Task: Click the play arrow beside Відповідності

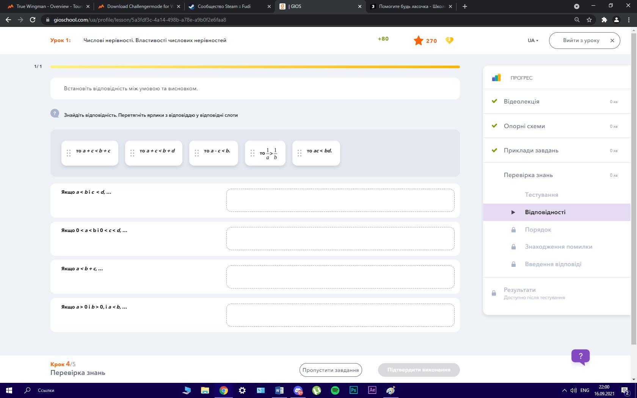Action: click(513, 212)
